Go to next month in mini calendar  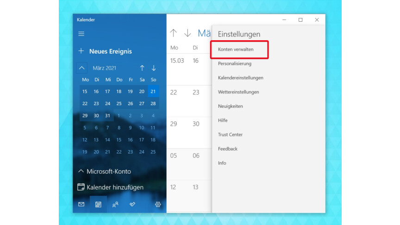(154, 68)
